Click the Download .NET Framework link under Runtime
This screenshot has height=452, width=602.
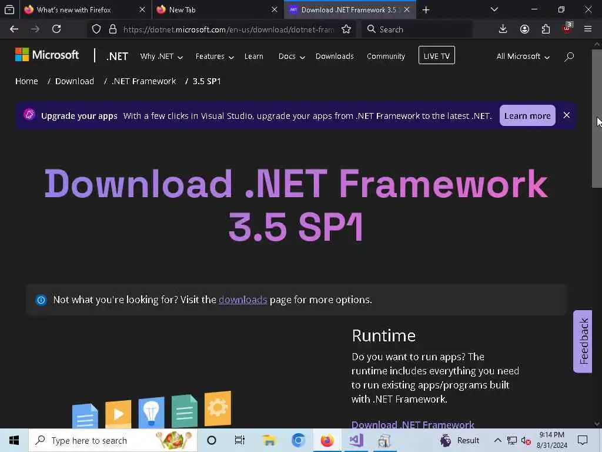[x=413, y=424]
